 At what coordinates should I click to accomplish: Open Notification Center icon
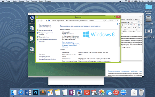152,1
